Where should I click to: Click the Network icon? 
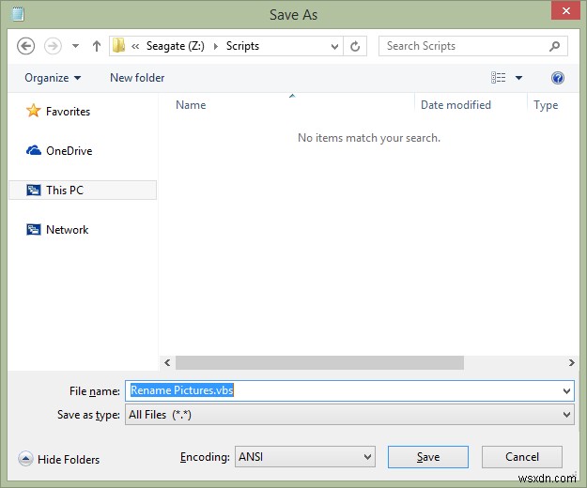pos(33,229)
